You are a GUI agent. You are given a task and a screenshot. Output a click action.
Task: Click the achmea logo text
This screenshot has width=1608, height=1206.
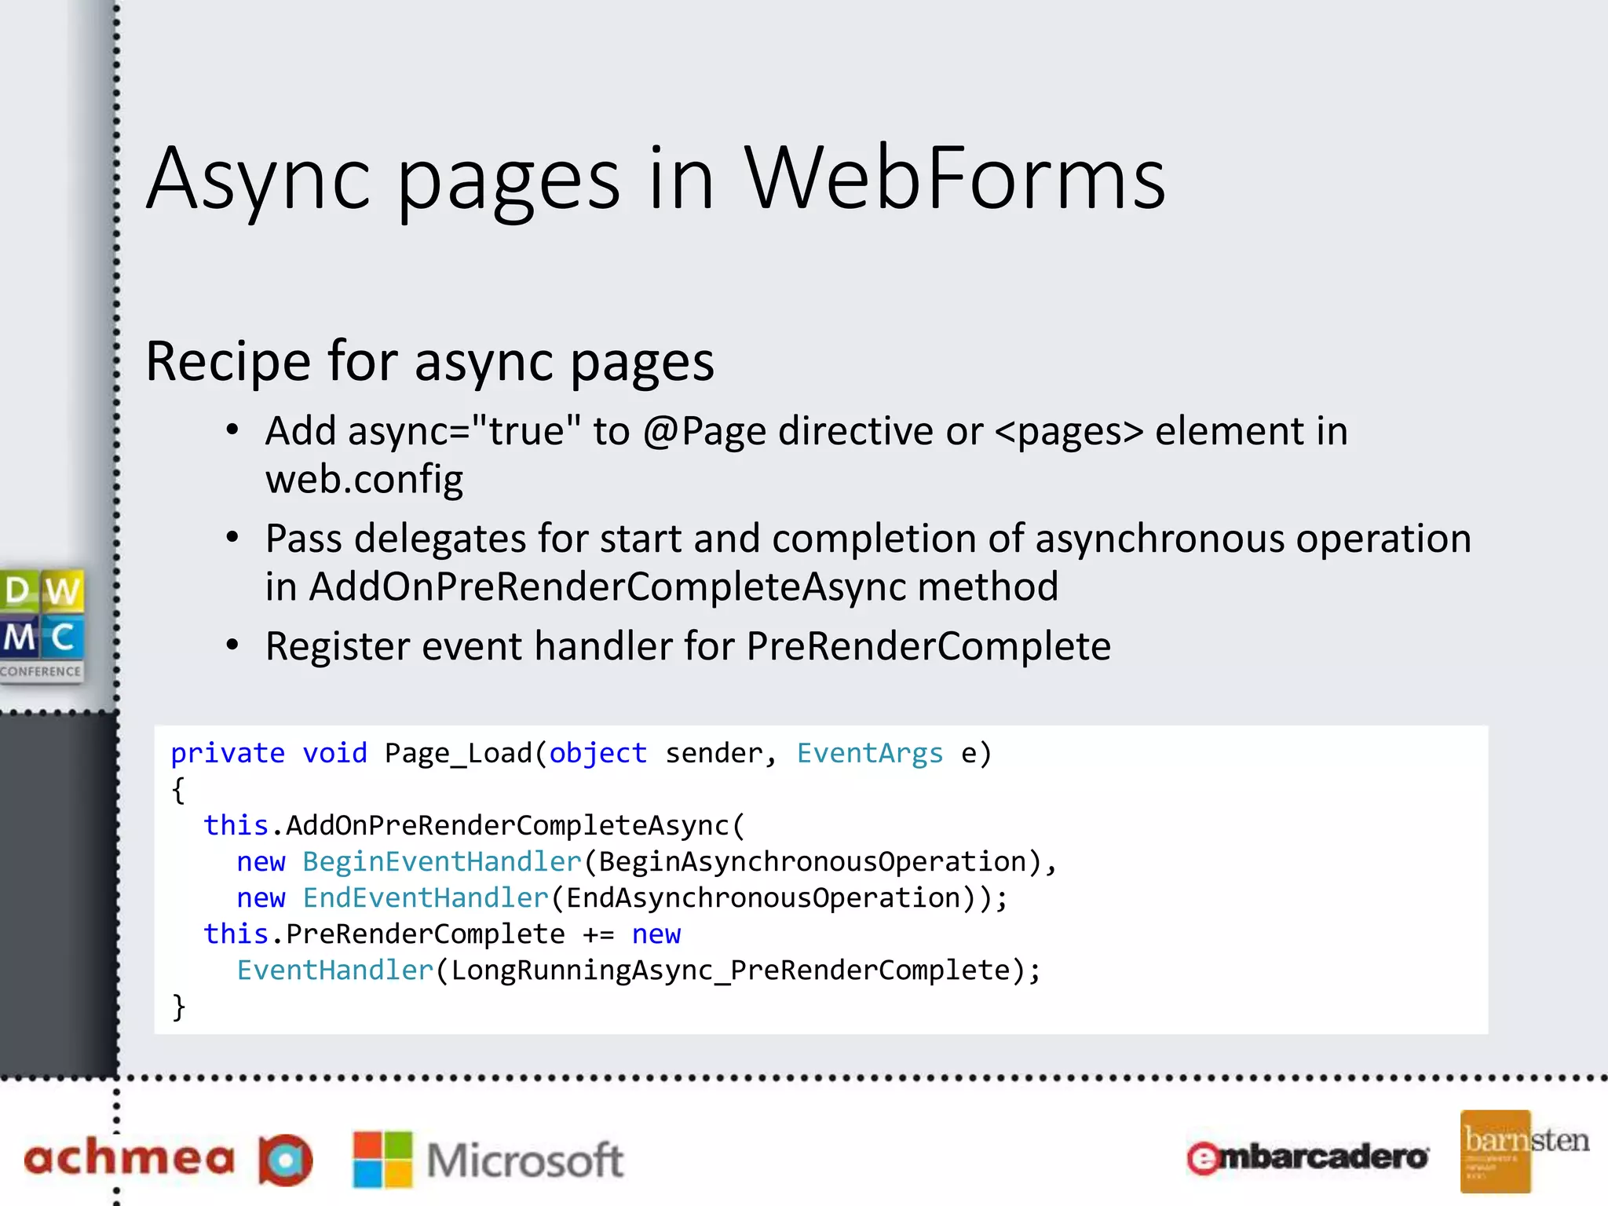pos(130,1159)
